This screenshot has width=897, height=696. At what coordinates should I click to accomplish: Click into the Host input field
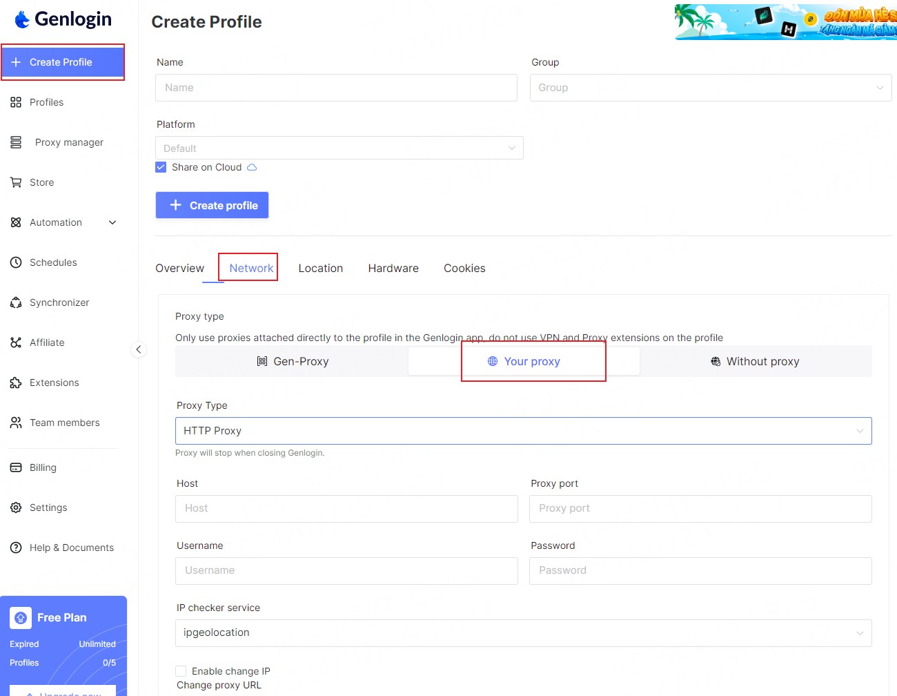pos(346,509)
